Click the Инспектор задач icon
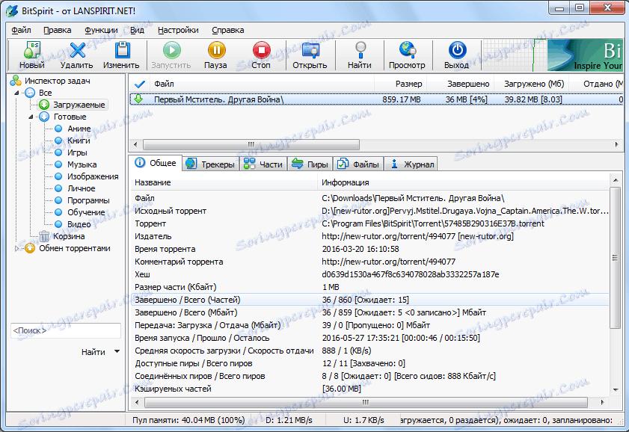629x432 pixels. (x=16, y=81)
